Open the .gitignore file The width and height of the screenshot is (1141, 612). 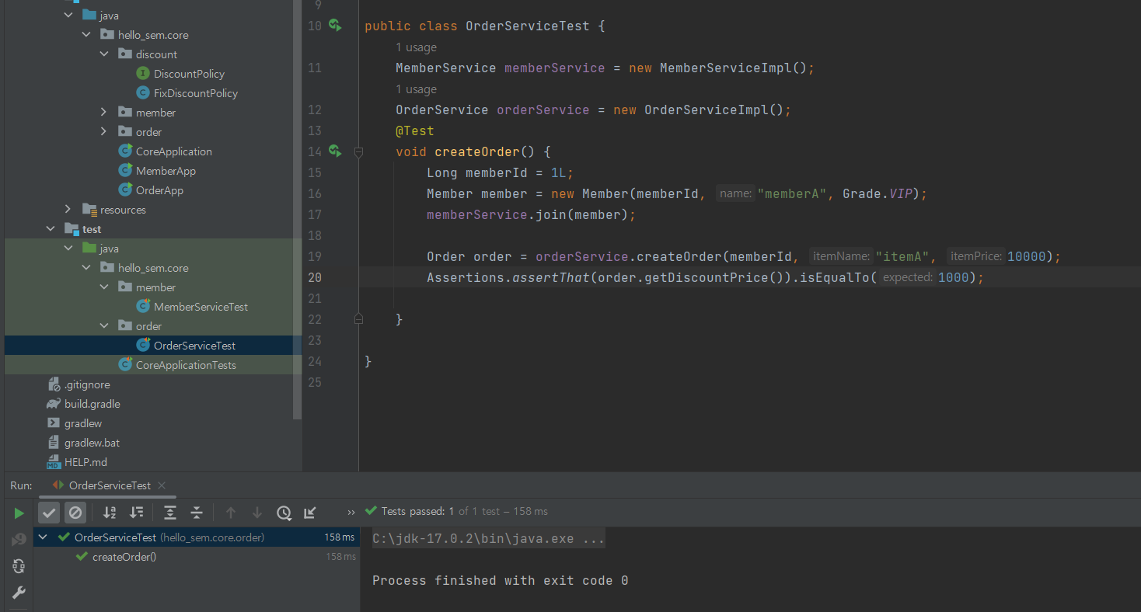[87, 384]
